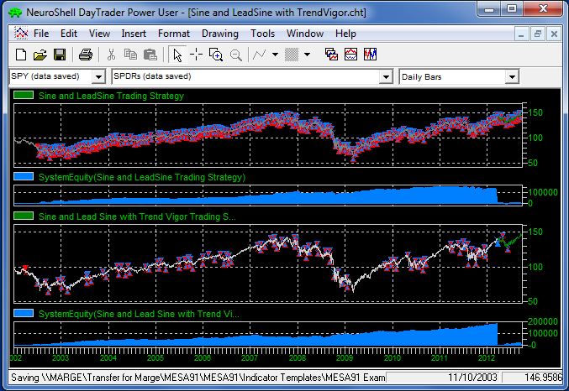Select Sine and Lead Sine with Trend Vigor label

tap(137, 216)
